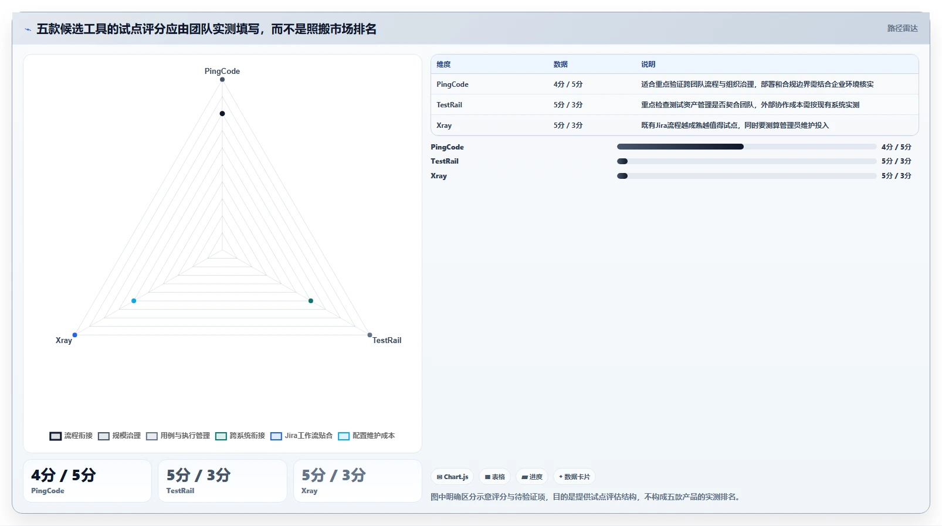The height and width of the screenshot is (526, 942).
Task: Click the Xray progress bar
Action: [747, 176]
